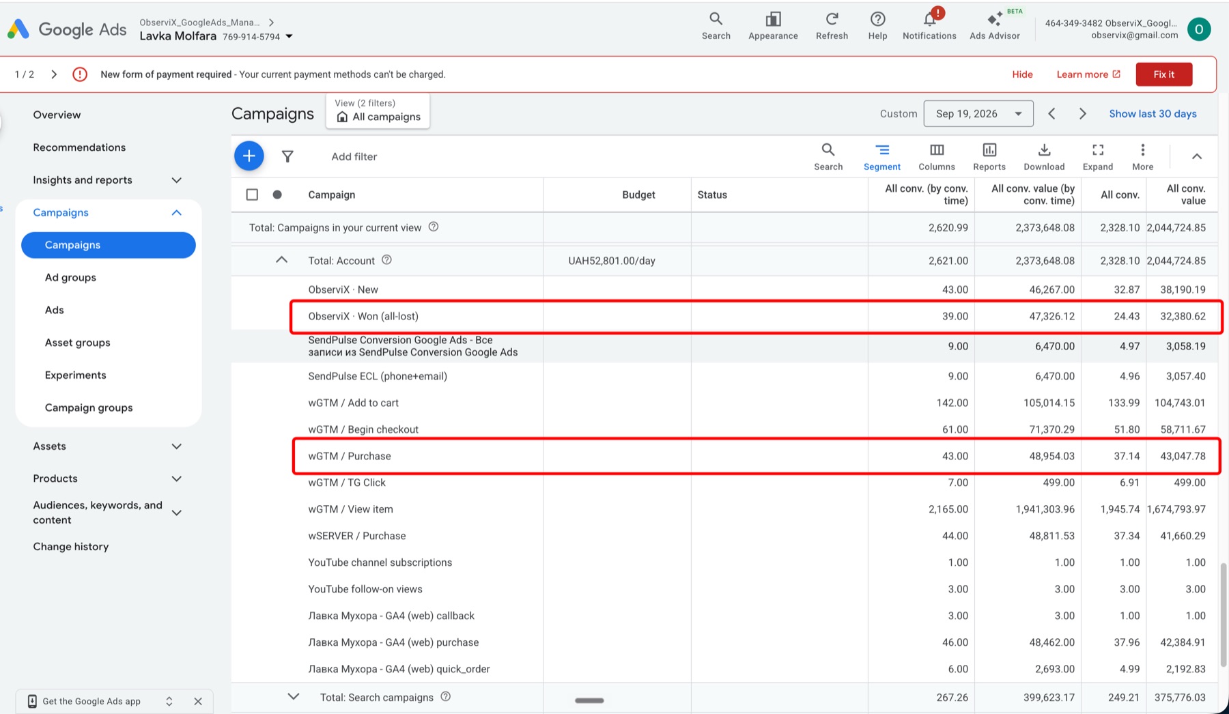Click the Download tool
1229x714 pixels.
click(1044, 156)
